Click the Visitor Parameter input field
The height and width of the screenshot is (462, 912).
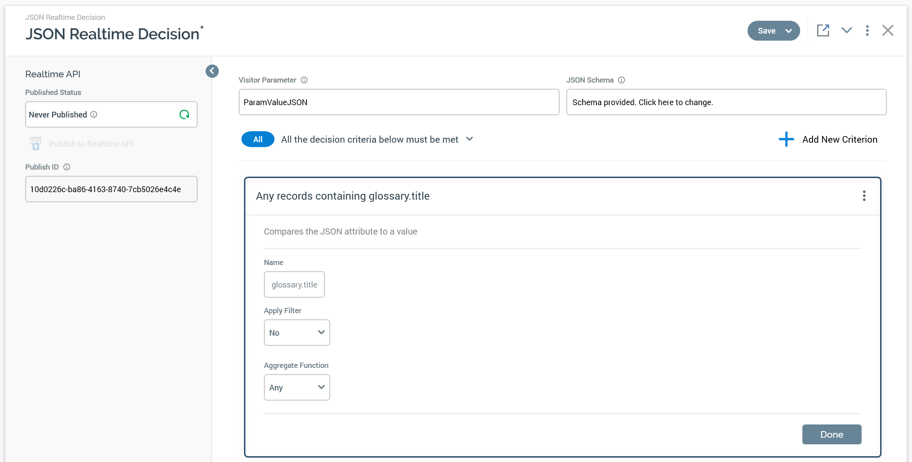[x=399, y=102]
